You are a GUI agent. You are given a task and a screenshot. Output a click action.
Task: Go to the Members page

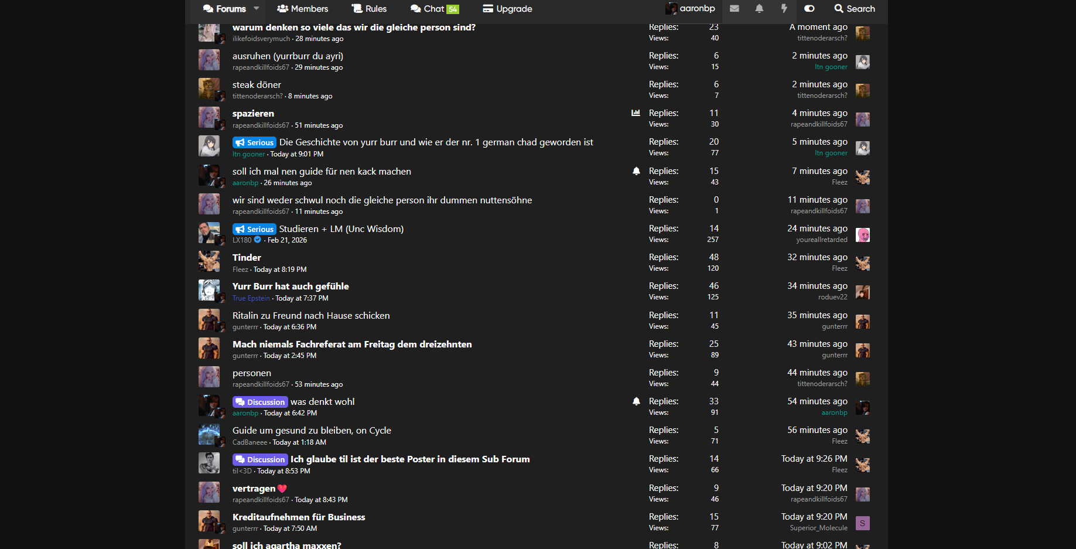coord(302,9)
